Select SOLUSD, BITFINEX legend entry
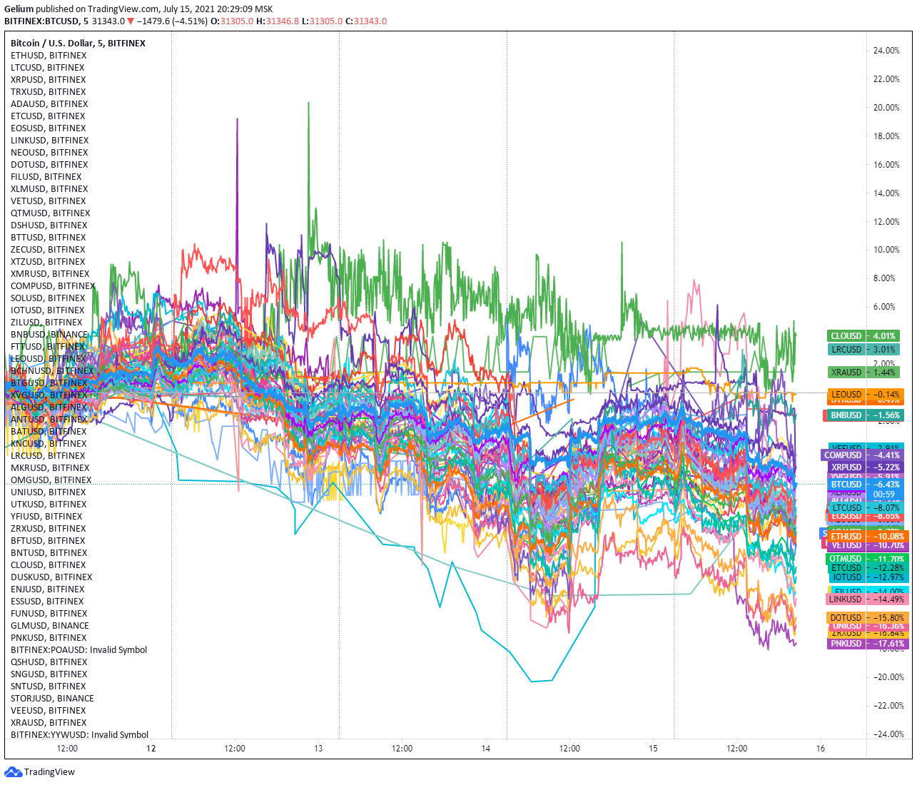This screenshot has height=785, width=917. point(48,298)
